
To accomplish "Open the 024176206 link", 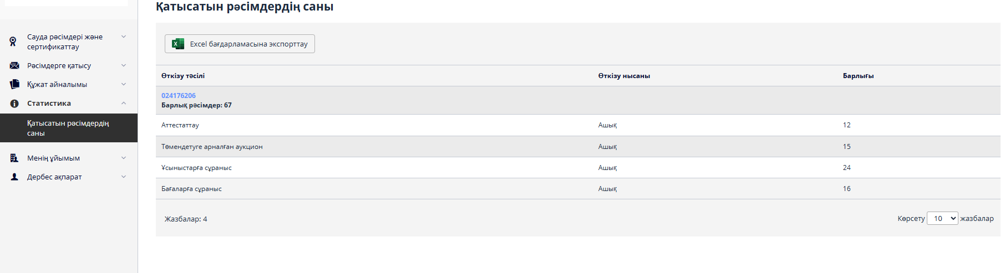I will (x=178, y=96).
